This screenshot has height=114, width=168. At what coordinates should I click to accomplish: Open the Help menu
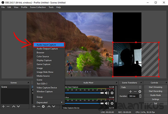[x=58, y=7]
